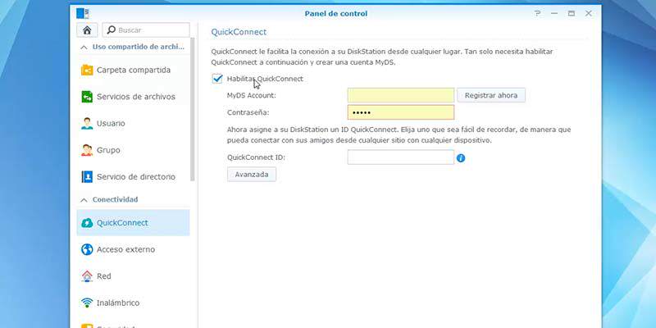Viewport: 656px width, 328px height.
Task: Open Carpeta compartida folder icon
Action: (87, 70)
